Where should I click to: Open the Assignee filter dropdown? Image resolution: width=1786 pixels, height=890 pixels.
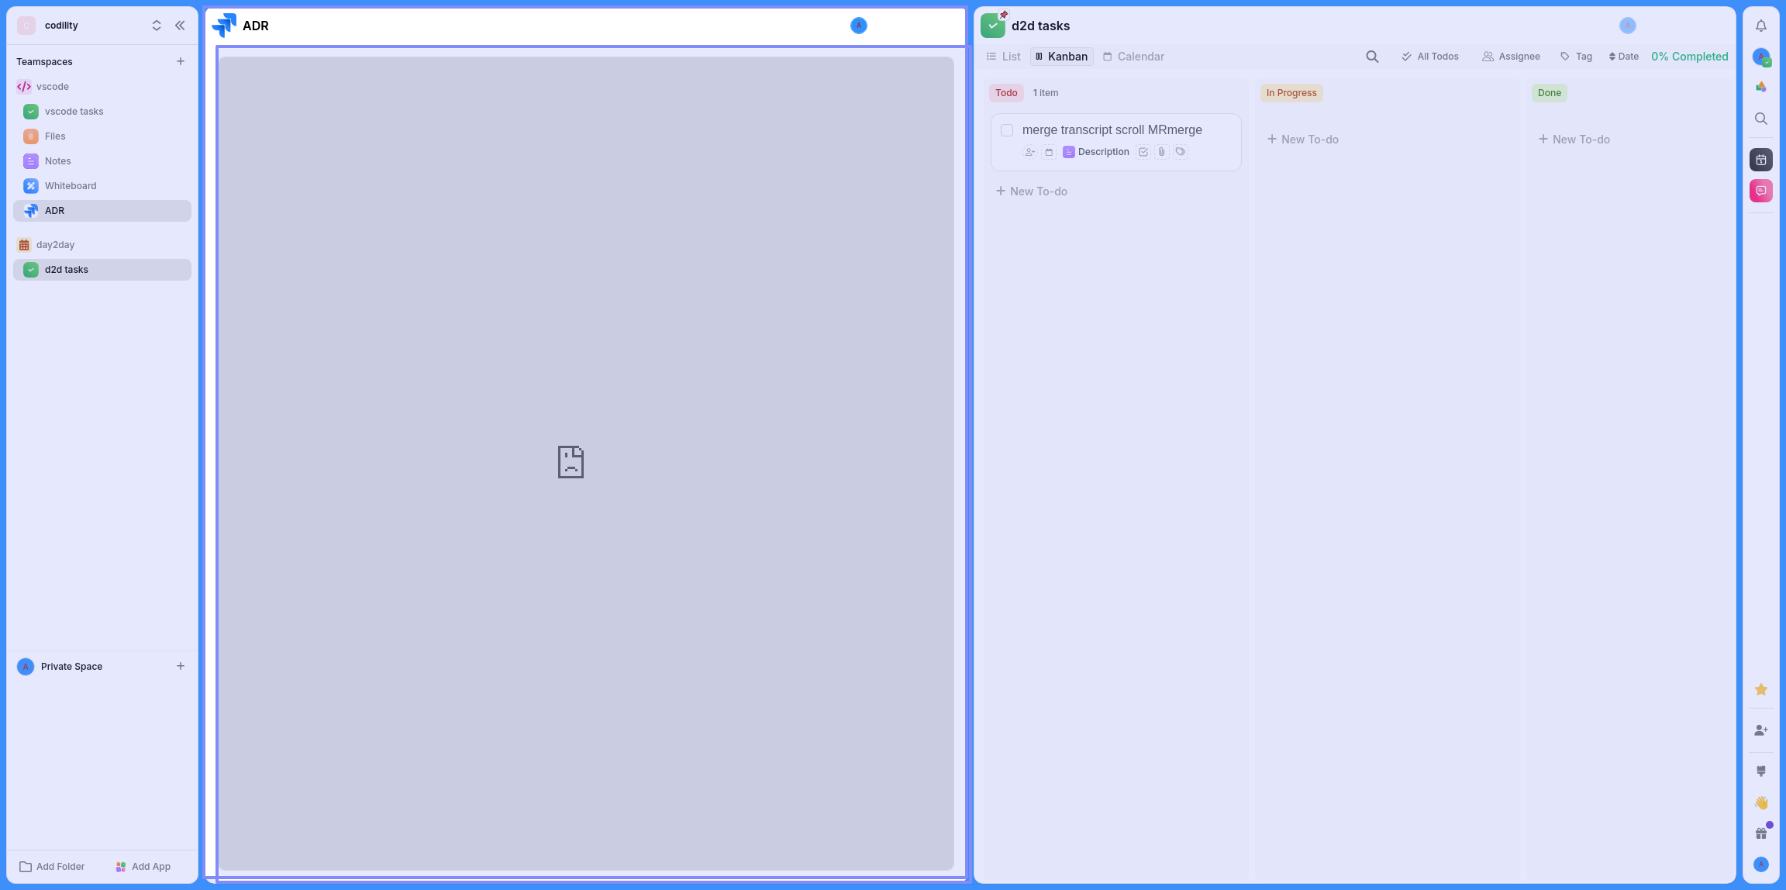[1511, 57]
